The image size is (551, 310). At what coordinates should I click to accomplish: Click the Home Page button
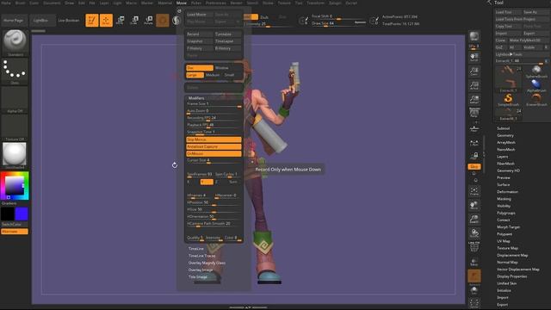14,21
